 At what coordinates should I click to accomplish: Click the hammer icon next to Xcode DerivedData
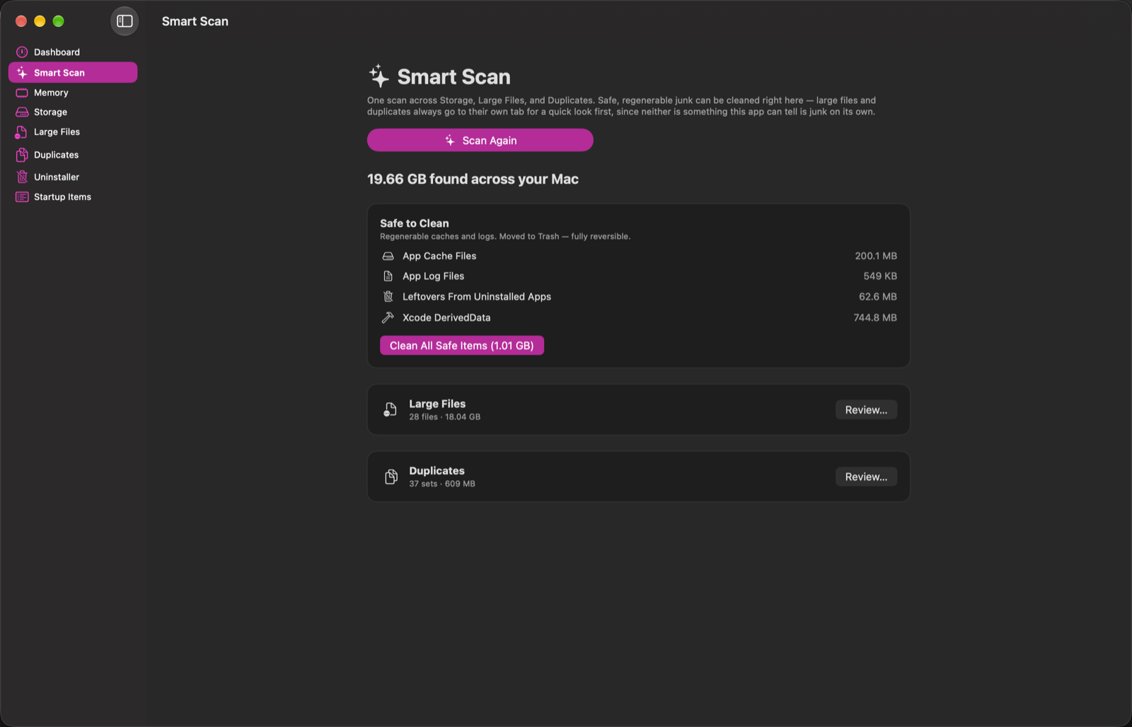pos(388,318)
